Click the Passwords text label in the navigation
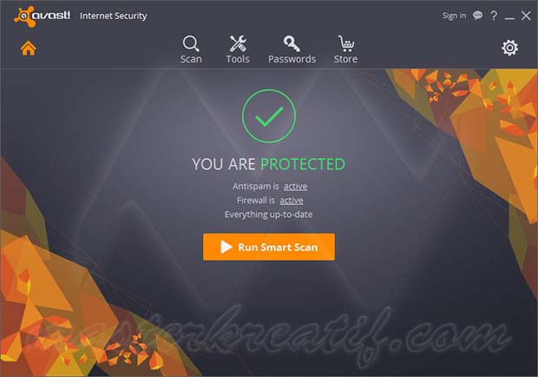 [292, 59]
